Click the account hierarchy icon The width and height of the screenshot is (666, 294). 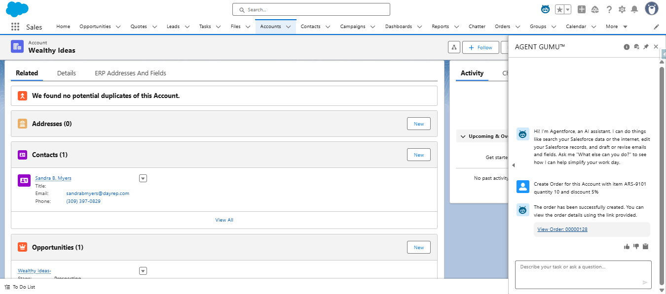tap(454, 47)
